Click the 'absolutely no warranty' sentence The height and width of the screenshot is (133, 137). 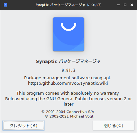(68, 93)
